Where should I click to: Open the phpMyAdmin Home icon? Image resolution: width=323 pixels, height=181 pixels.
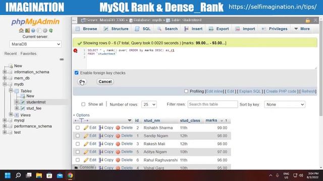click(21, 31)
